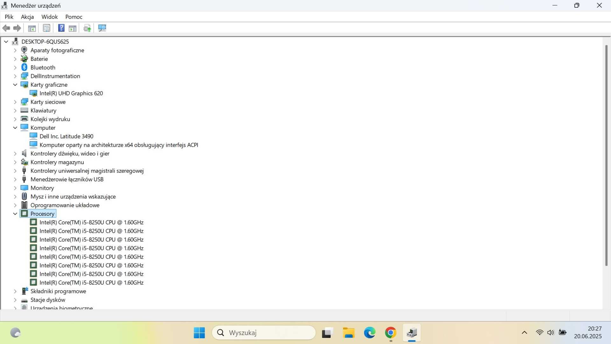Open the Properties toolbar icon

click(x=46, y=28)
